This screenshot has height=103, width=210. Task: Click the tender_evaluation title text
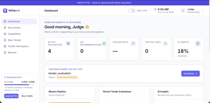60,73
